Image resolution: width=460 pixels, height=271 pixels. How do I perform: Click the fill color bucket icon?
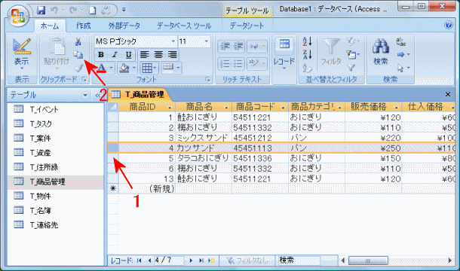(124, 68)
